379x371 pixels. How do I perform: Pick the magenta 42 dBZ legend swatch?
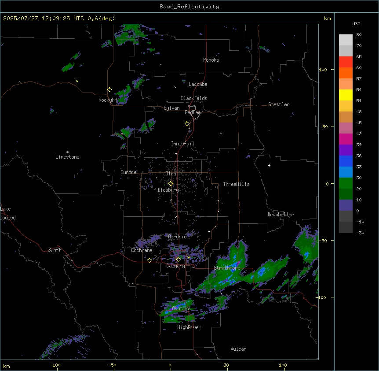point(346,139)
